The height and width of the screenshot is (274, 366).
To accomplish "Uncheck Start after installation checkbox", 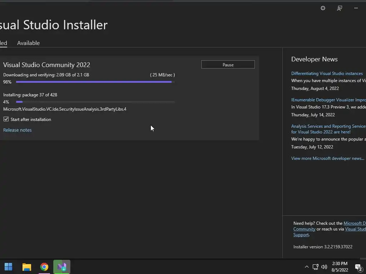I will tap(6, 119).
